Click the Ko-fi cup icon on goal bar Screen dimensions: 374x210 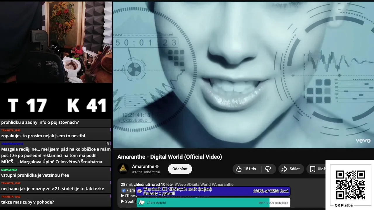tap(140, 191)
